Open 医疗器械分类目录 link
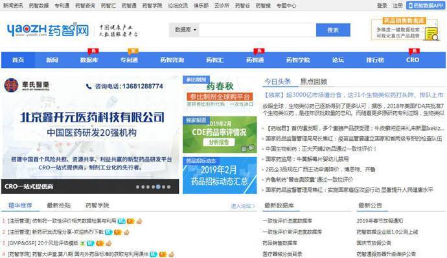 pos(282,254)
